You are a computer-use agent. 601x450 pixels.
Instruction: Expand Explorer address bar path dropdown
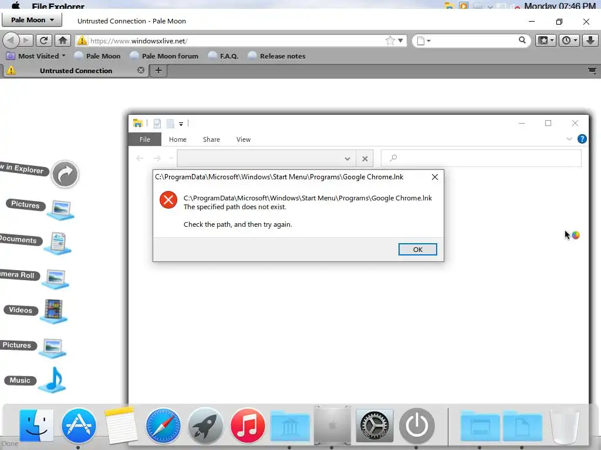tap(347, 158)
